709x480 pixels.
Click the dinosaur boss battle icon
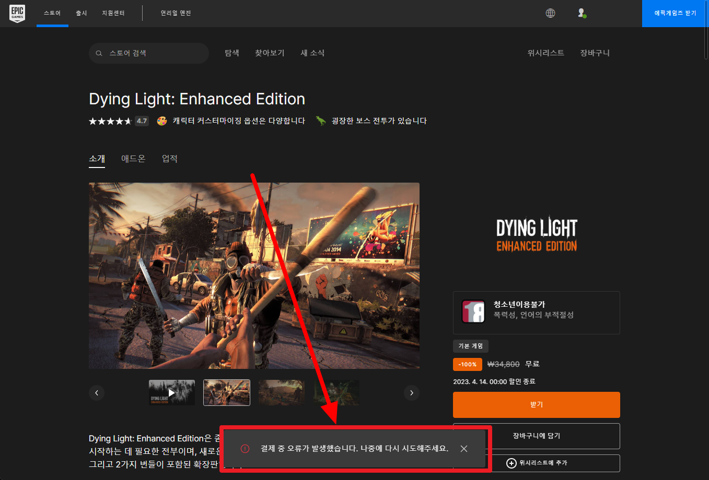(x=320, y=121)
